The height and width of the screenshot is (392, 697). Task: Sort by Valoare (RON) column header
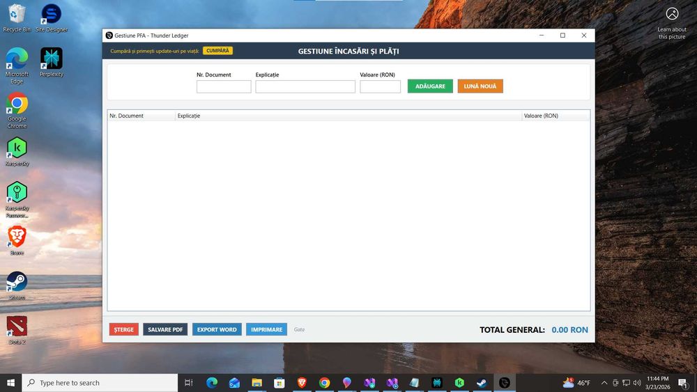[x=556, y=116]
